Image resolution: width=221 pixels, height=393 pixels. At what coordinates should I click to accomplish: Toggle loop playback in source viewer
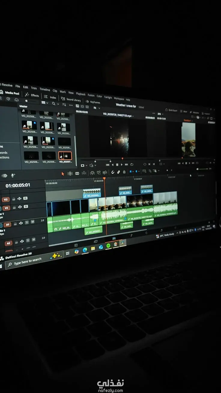point(132,165)
